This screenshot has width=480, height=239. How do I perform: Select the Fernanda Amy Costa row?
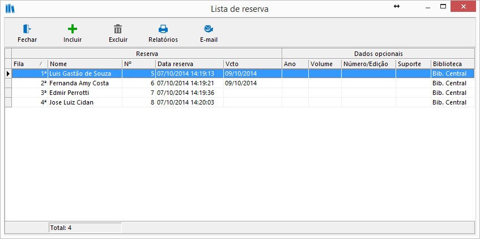point(243,83)
